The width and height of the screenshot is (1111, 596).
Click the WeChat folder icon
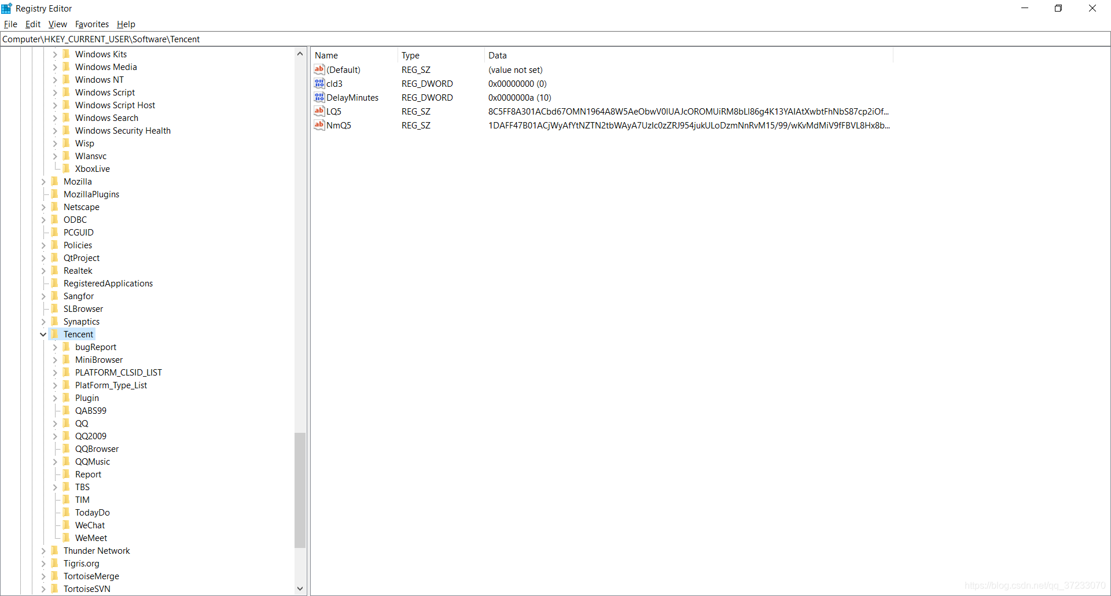(x=67, y=525)
